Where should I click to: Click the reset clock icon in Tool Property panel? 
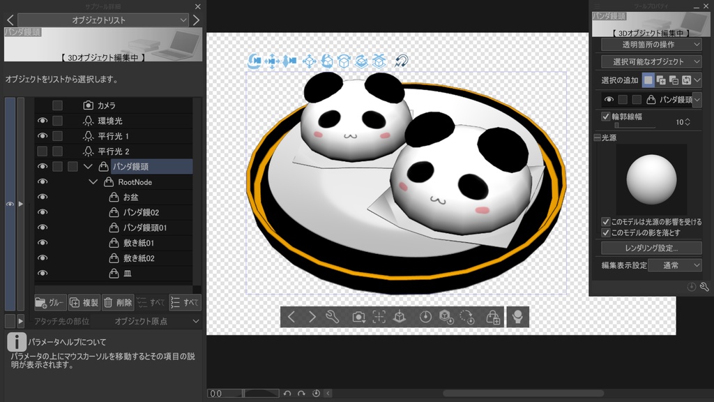[x=691, y=287]
